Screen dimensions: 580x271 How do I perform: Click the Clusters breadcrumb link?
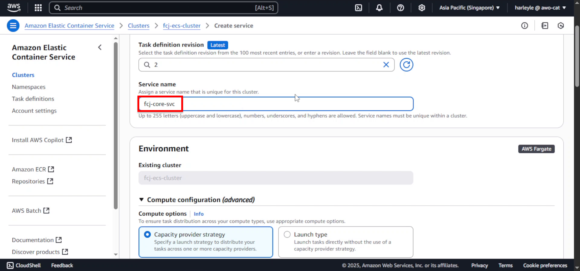139,26
